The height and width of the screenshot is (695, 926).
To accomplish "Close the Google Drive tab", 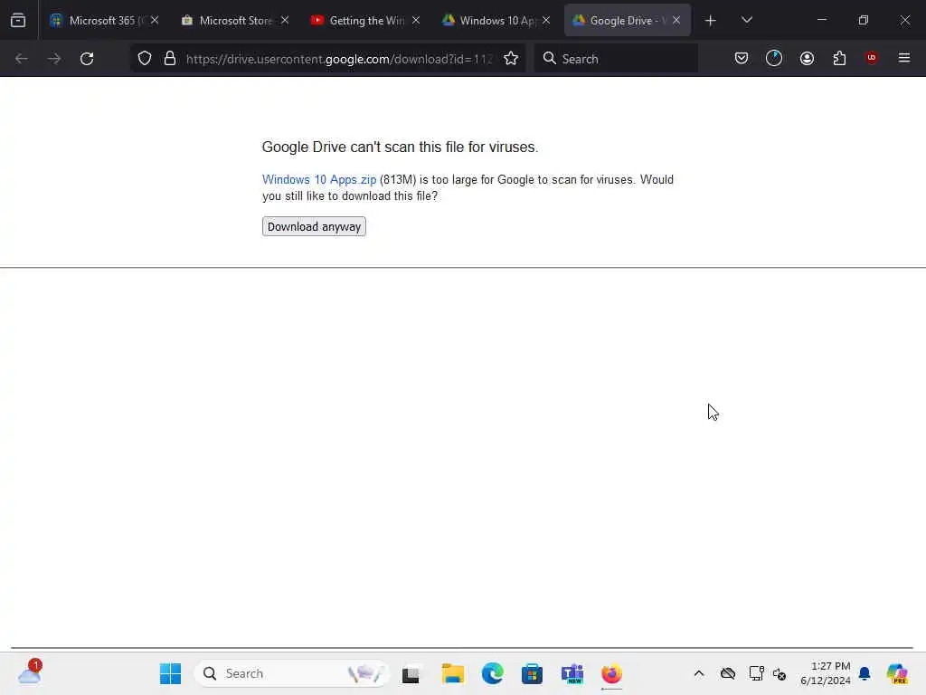I will pos(676,20).
